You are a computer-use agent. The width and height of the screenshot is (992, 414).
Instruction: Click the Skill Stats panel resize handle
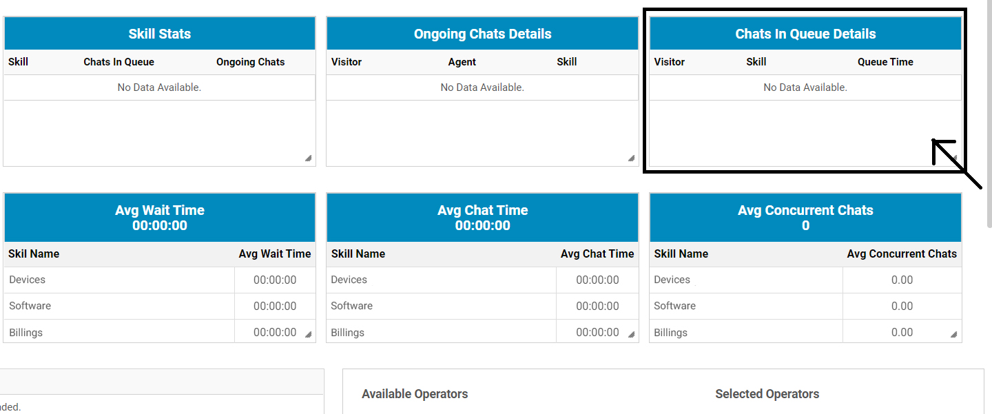(x=309, y=158)
